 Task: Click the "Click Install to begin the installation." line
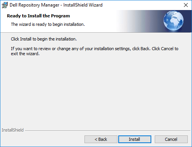coord(44,39)
